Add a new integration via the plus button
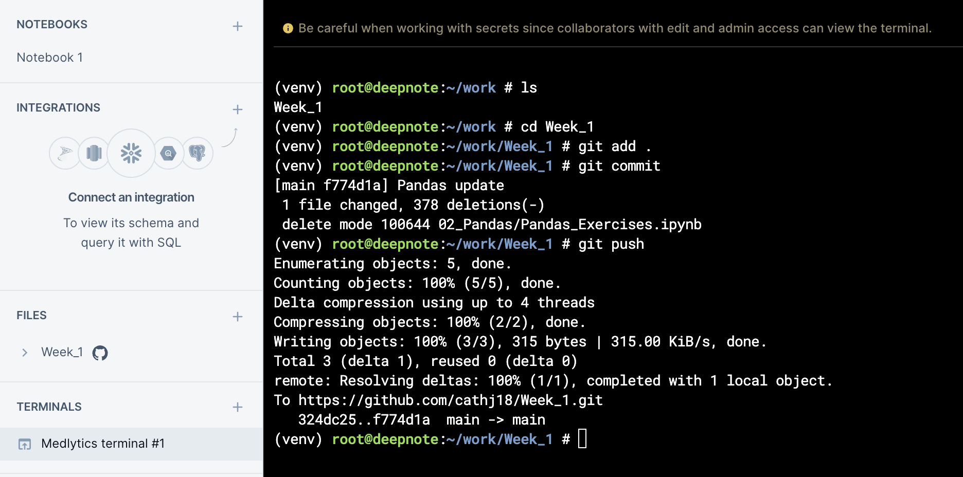963x477 pixels. pyautogui.click(x=238, y=109)
